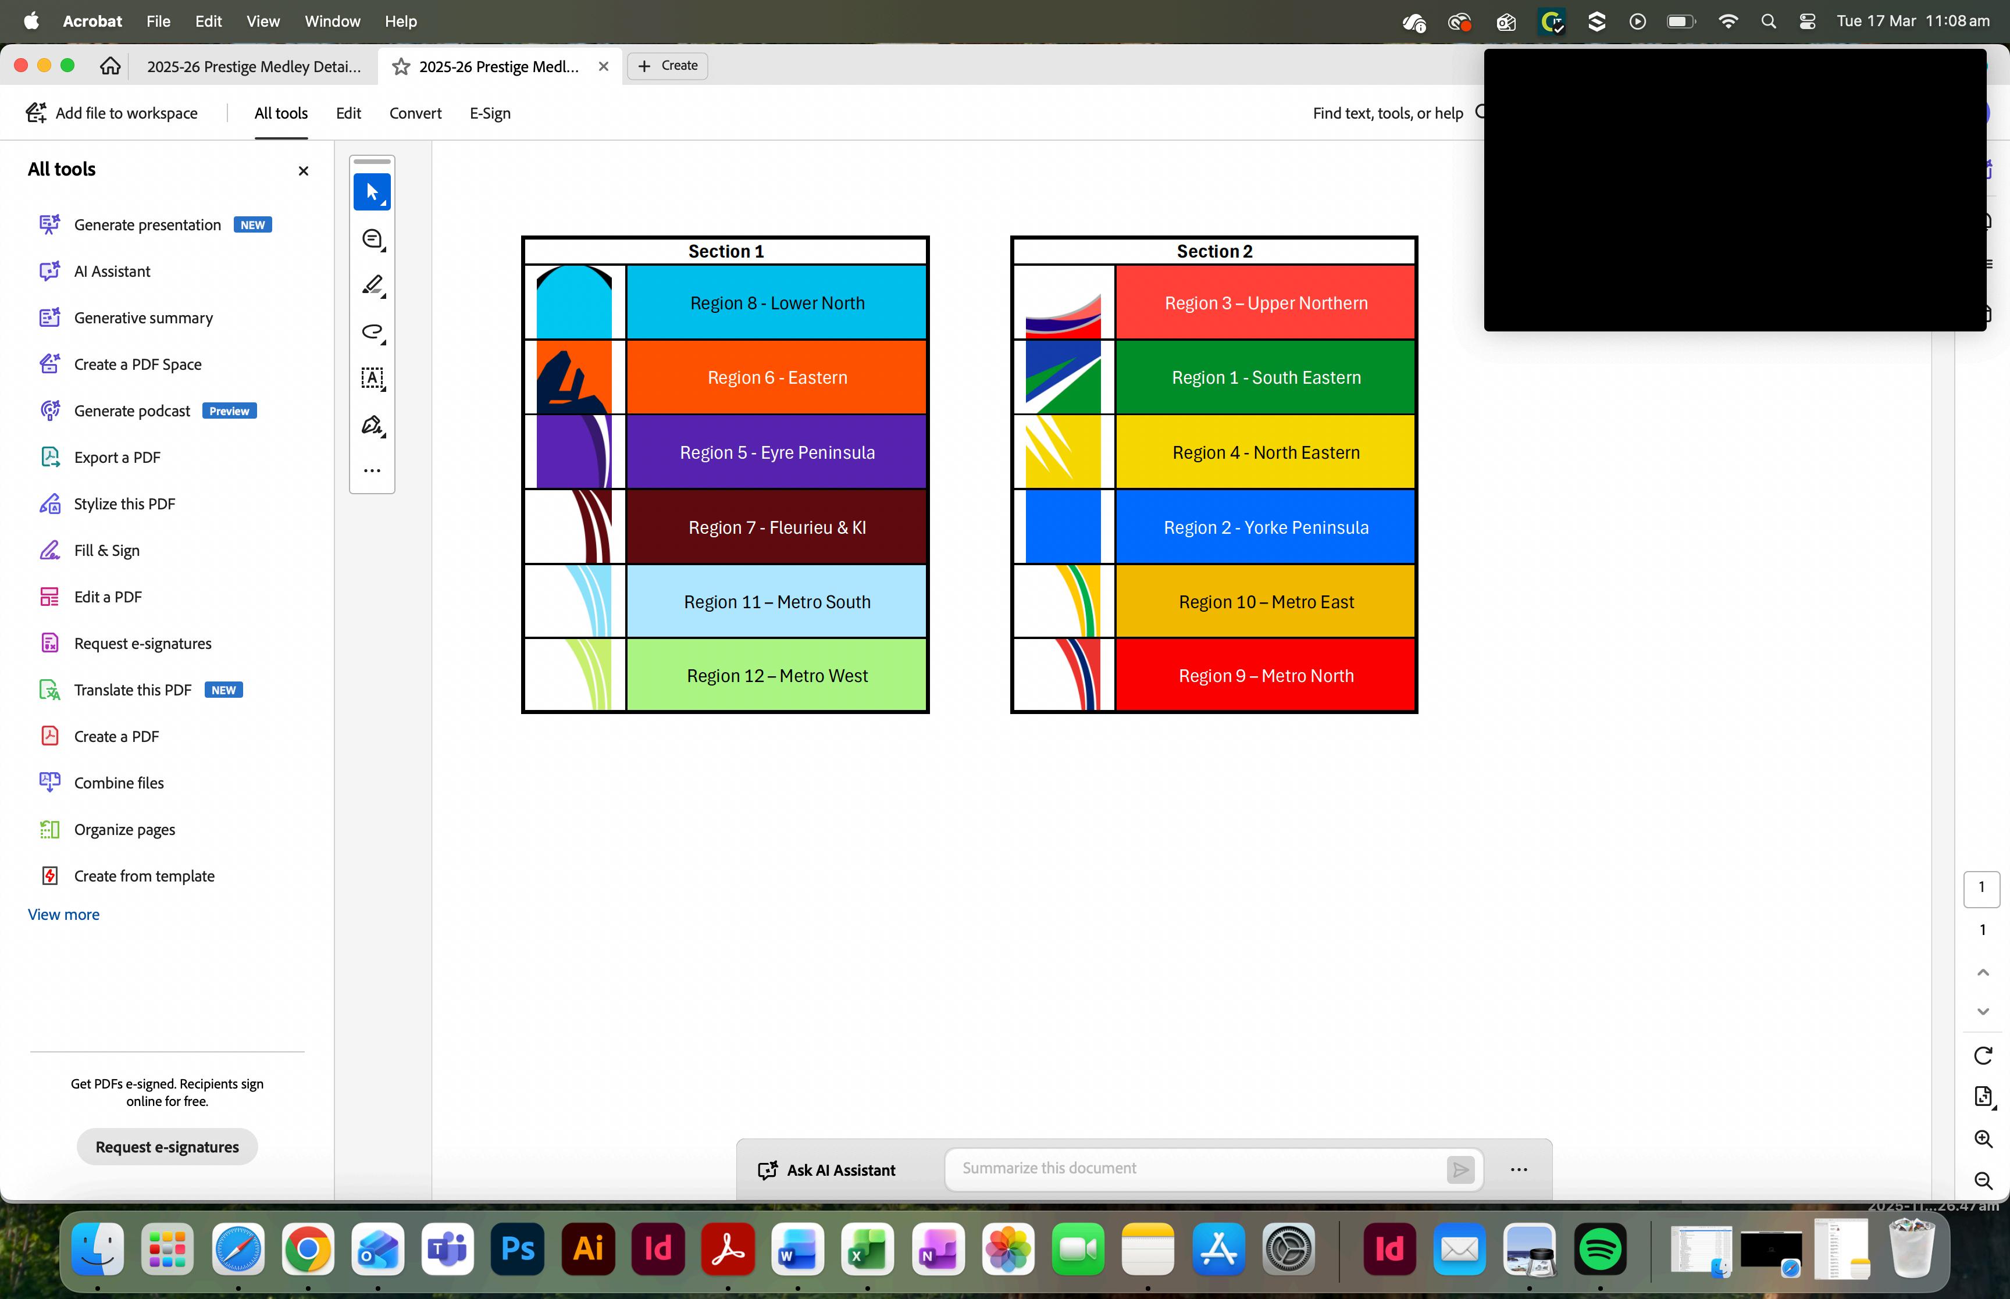
Task: Click the Zoom out magnifier icon
Action: 1983,1181
